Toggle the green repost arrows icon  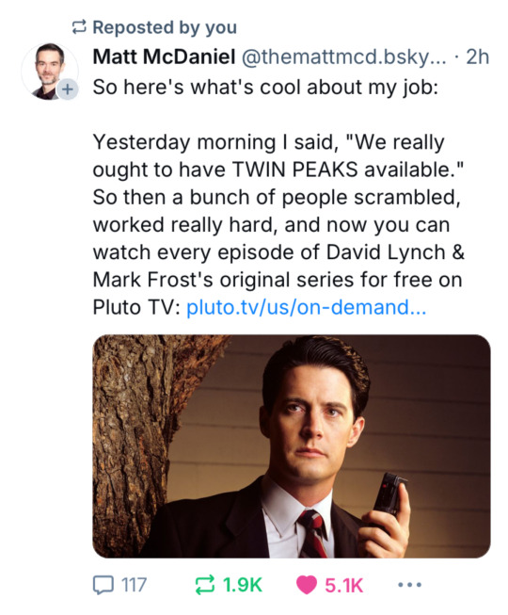[205, 585]
